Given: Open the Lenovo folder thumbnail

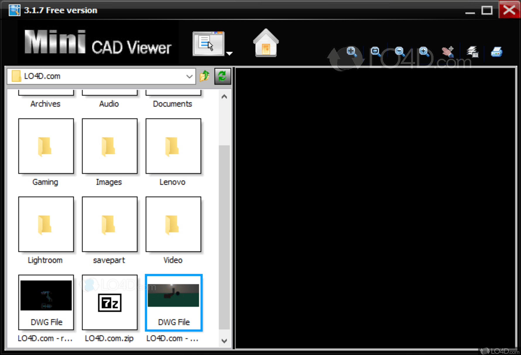Looking at the screenshot, I should pyautogui.click(x=173, y=146).
